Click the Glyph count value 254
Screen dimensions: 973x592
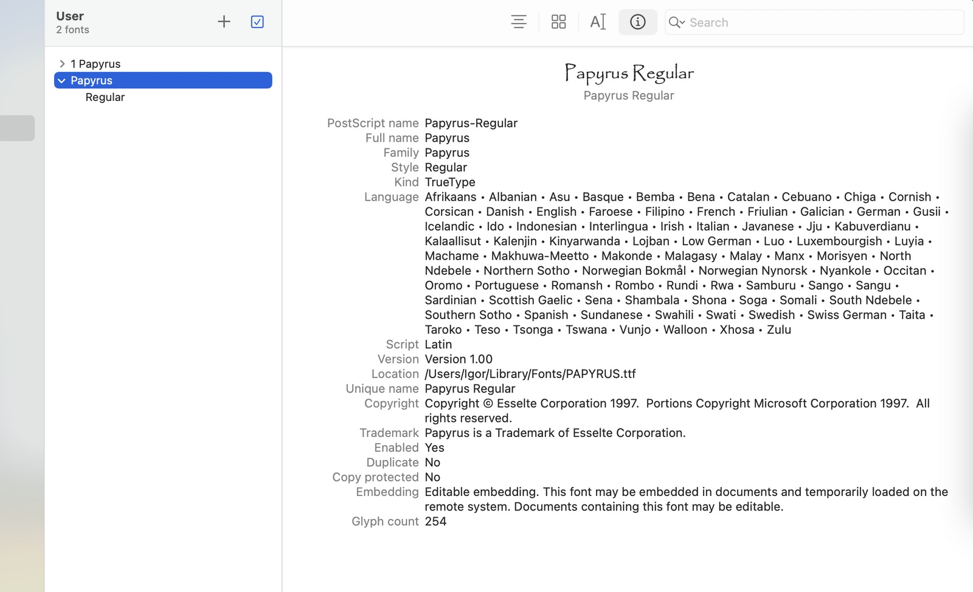click(x=435, y=521)
